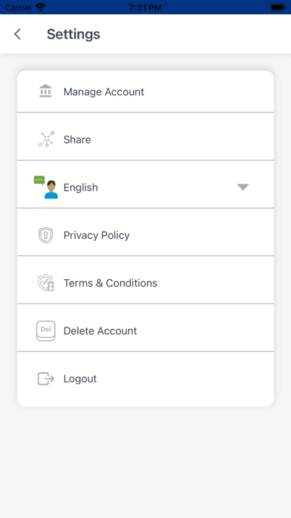Click the Del key Delete Account icon

coord(46,330)
